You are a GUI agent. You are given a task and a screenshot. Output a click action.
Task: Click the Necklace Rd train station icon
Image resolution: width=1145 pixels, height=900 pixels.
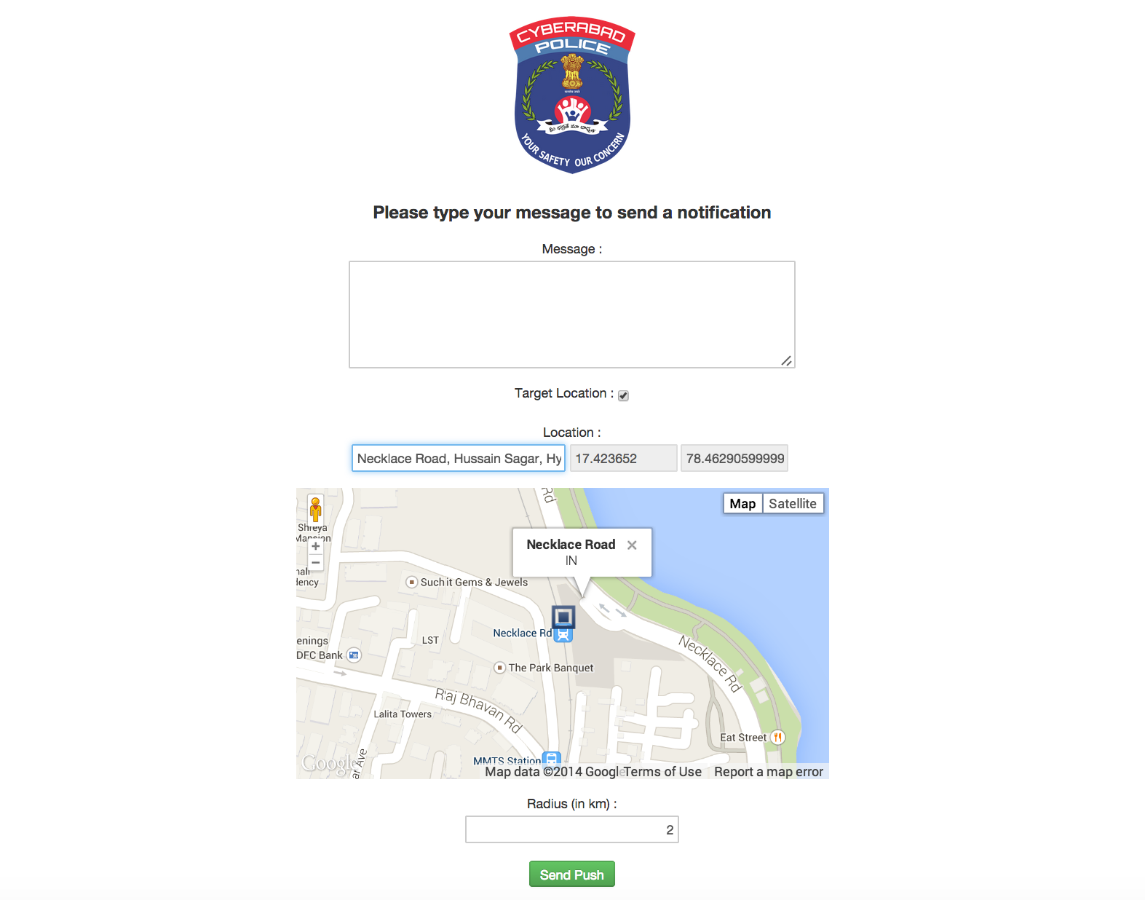[563, 635]
